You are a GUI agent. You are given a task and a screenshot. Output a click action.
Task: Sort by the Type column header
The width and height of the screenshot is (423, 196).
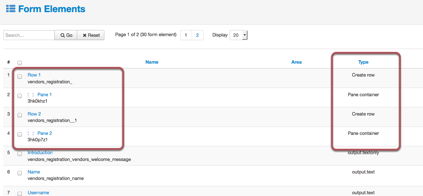pyautogui.click(x=363, y=62)
